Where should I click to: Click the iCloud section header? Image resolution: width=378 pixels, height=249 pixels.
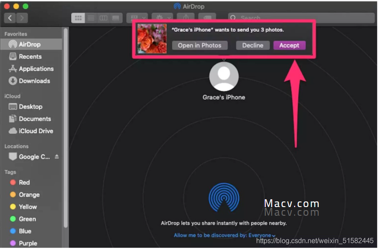12,96
